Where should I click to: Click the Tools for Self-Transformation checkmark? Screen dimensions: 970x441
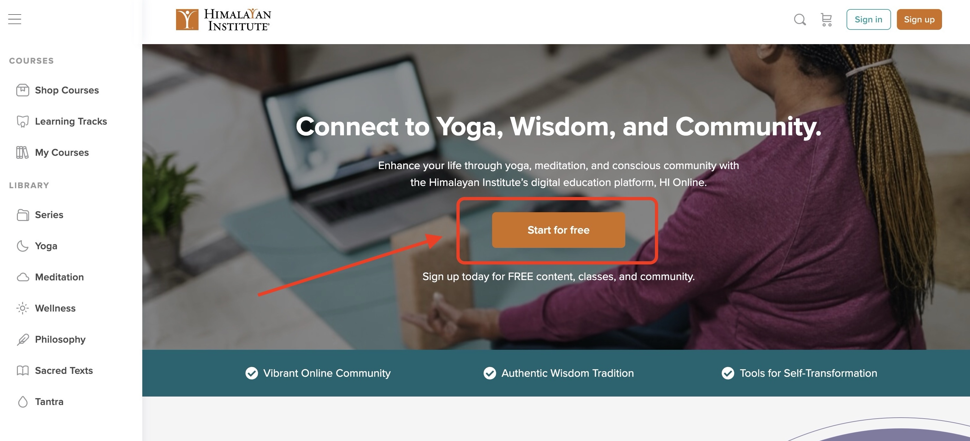[728, 373]
